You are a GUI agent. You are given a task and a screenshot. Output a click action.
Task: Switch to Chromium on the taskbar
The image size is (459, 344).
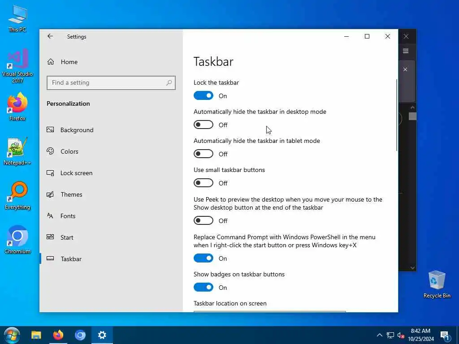80,335
